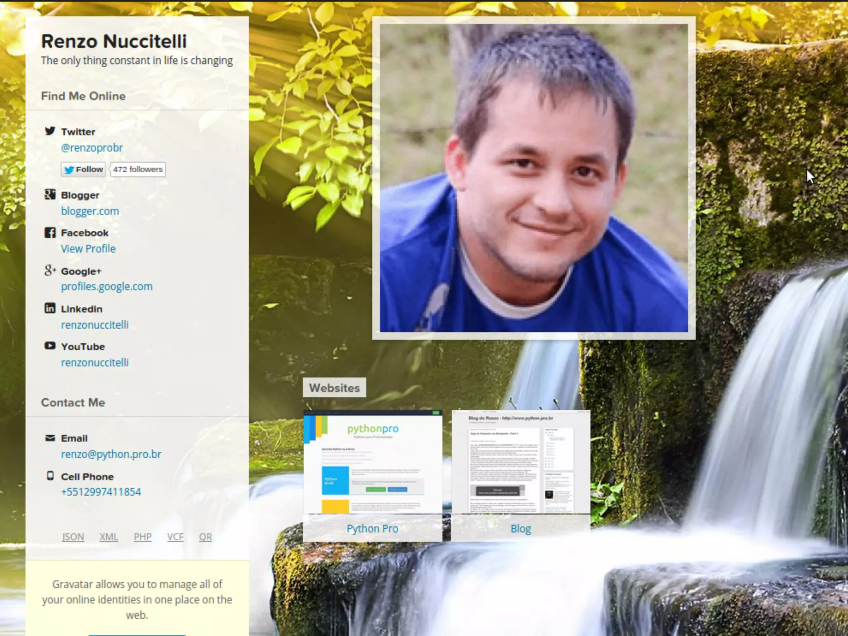Screen dimensions: 848x636
Task: Click the renzo@python.pro.br email link
Action: click(x=111, y=454)
